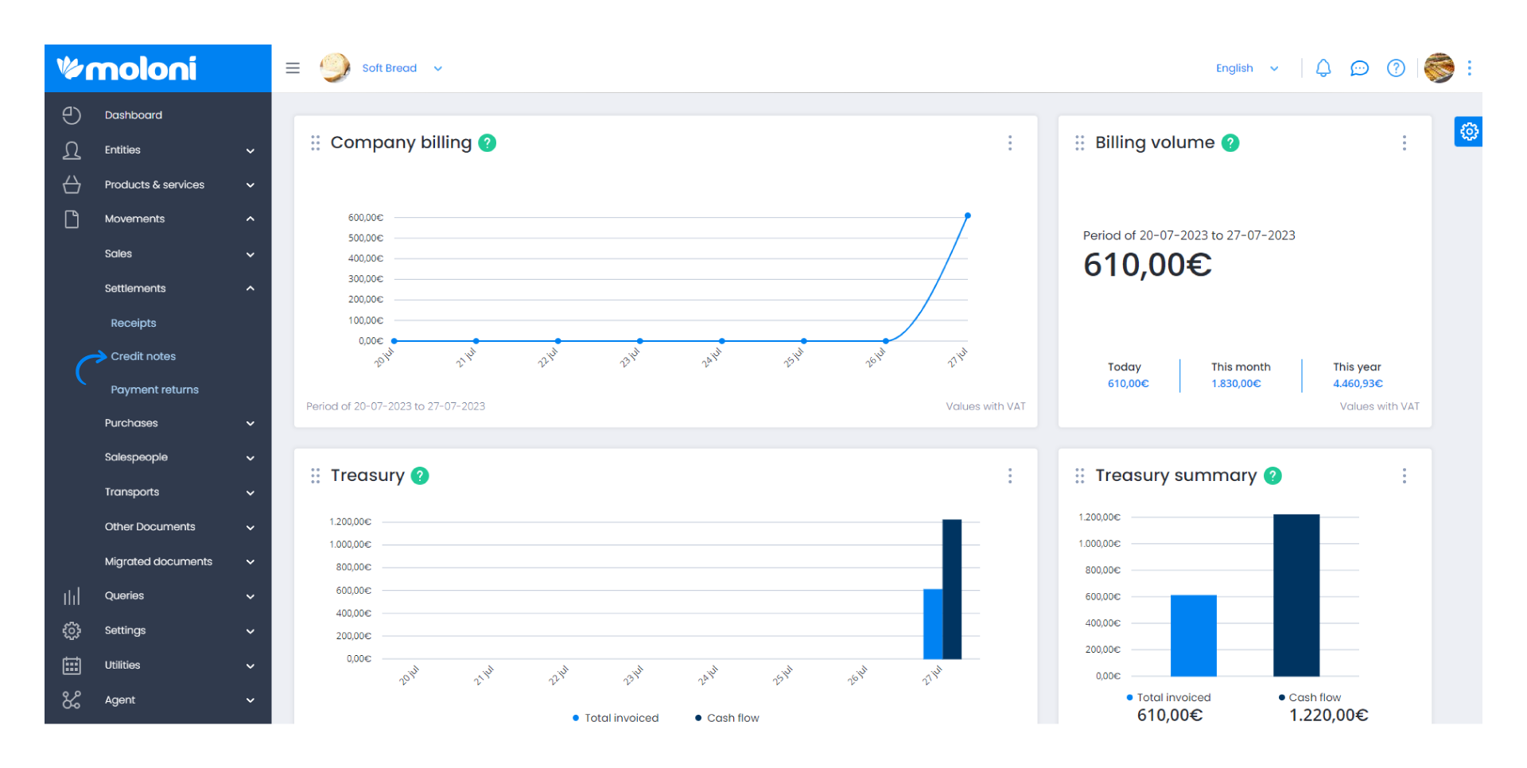Expand the Queries menu chevron
This screenshot has height=768, width=1527.
[251, 596]
